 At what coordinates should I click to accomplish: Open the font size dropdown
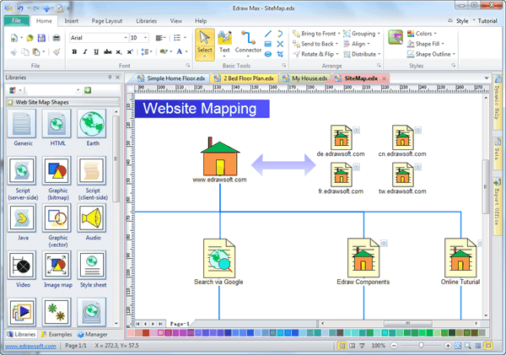coord(146,38)
